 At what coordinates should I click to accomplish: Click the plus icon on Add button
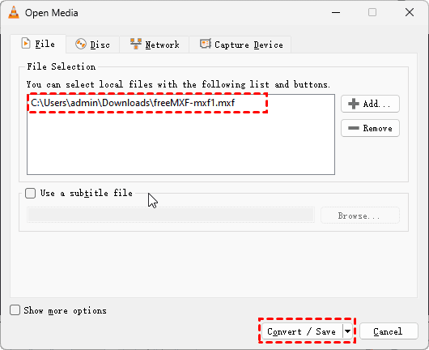(354, 104)
